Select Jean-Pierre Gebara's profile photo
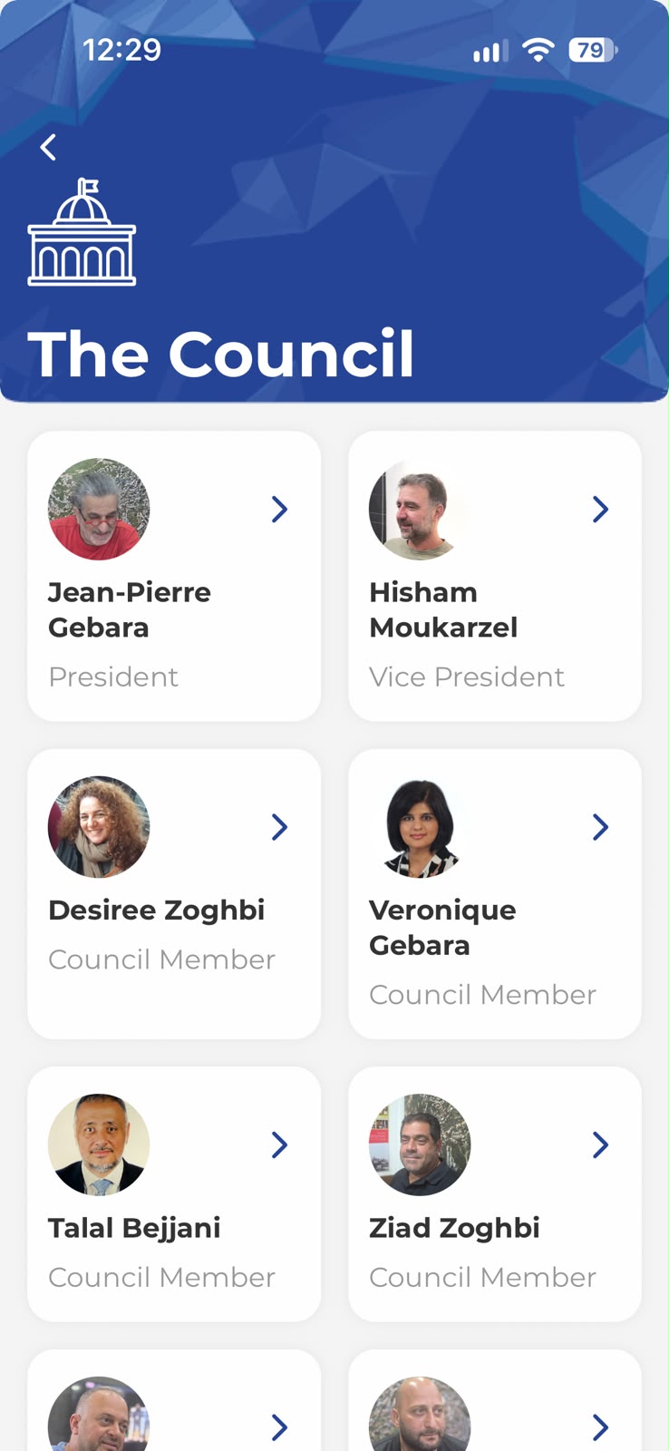The width and height of the screenshot is (669, 1451). click(99, 509)
